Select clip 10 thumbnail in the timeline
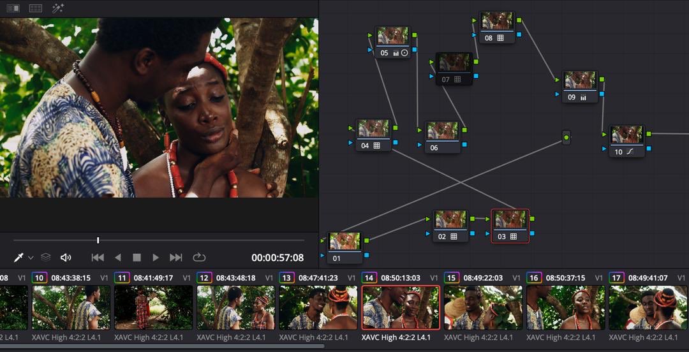 (x=71, y=307)
